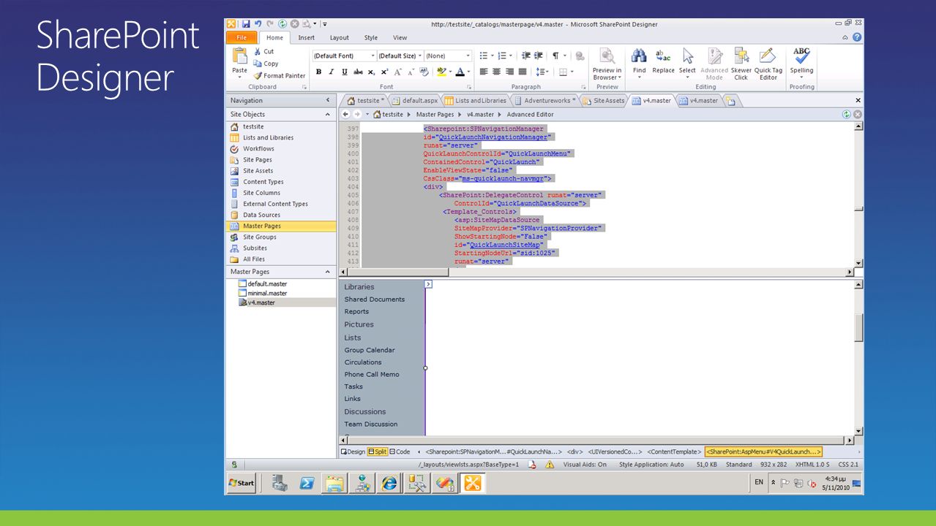Click the Save icon in quick access toolbar
936x526 pixels.
pyautogui.click(x=246, y=24)
